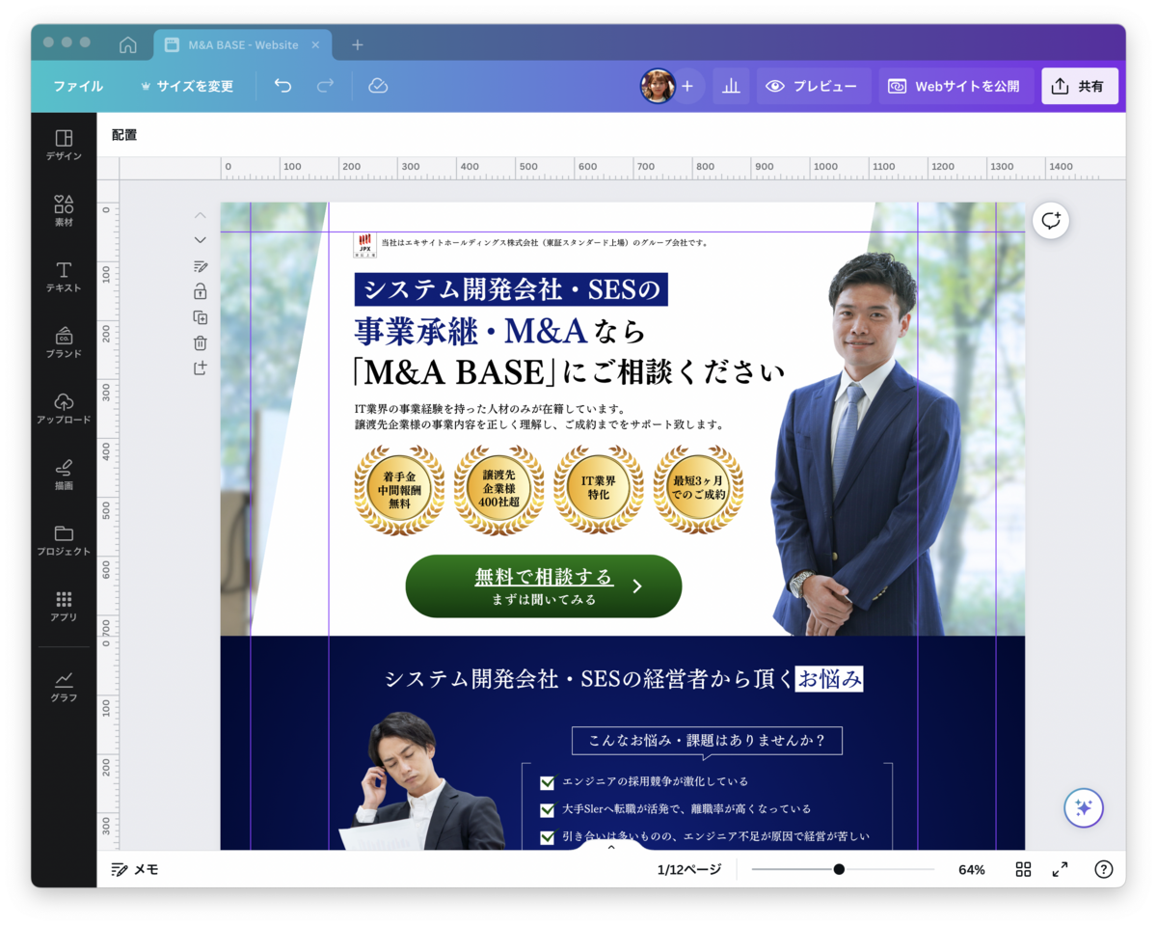Lock the page with padlock icon

(x=201, y=291)
